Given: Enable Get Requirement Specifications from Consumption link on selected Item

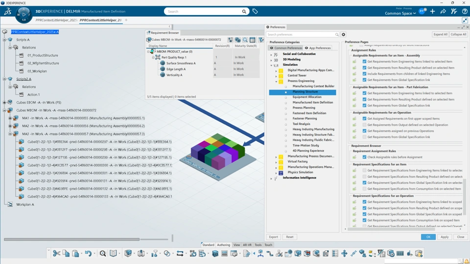Looking at the screenshot, I should (x=364, y=189).
